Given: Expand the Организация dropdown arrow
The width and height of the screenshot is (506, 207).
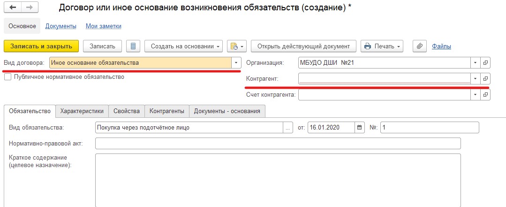Looking at the screenshot, I should point(476,62).
